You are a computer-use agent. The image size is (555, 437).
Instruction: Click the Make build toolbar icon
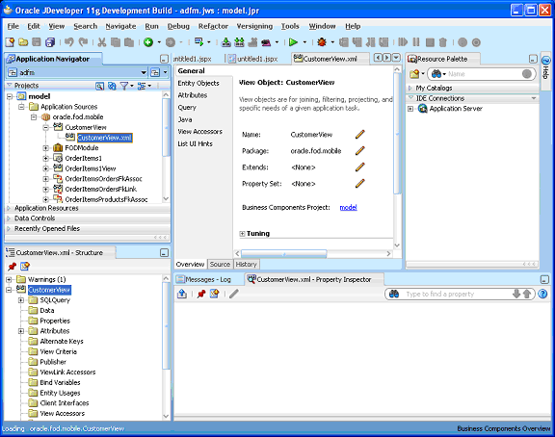(x=225, y=42)
